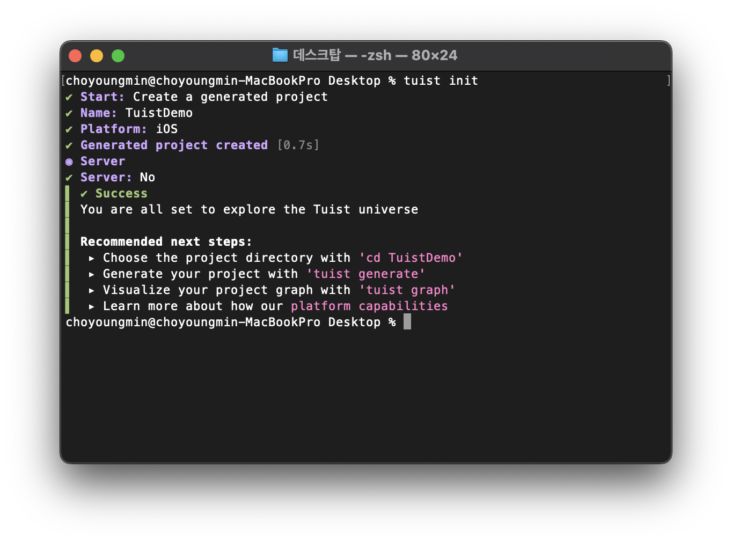Click the triangle bullet before 'Learn more about'
Image resolution: width=732 pixels, height=543 pixels.
(92, 306)
